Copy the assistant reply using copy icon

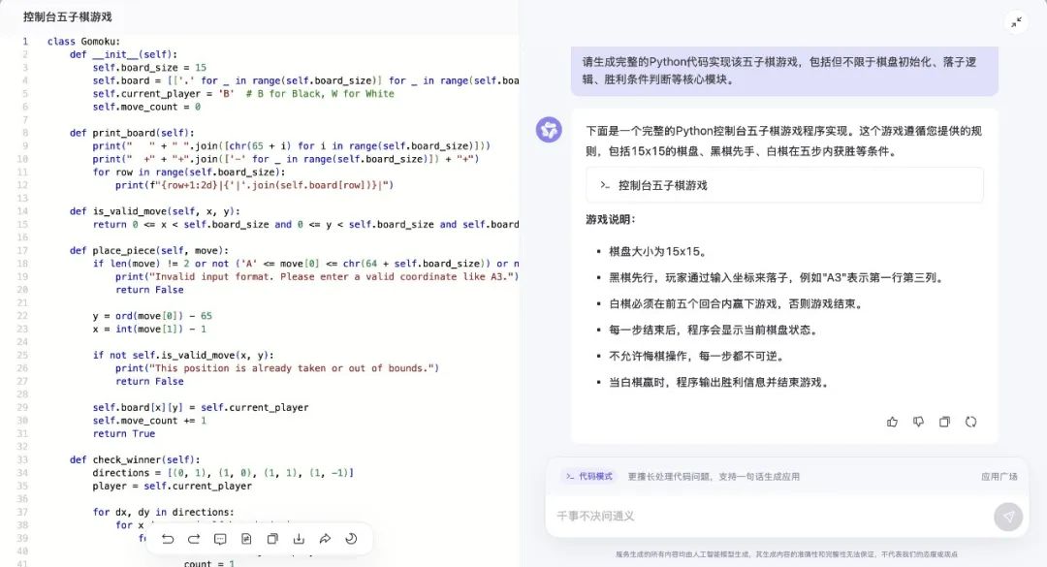(944, 422)
